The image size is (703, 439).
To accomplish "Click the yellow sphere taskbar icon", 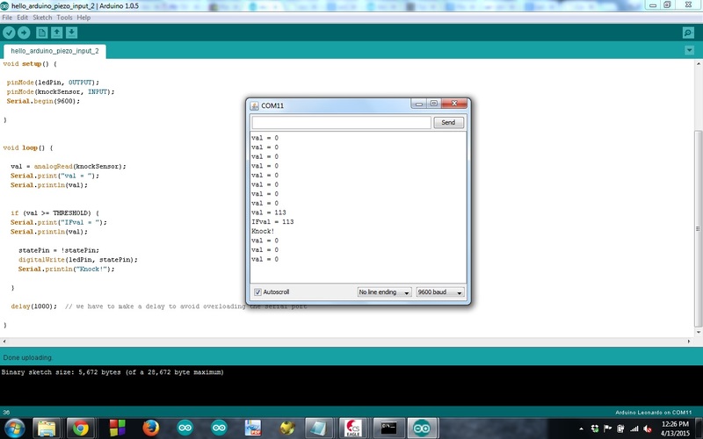I will coord(287,428).
